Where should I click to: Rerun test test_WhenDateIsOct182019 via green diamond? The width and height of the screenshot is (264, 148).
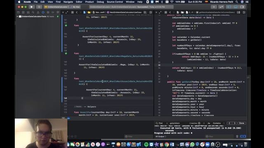pyautogui.click(x=66, y=53)
